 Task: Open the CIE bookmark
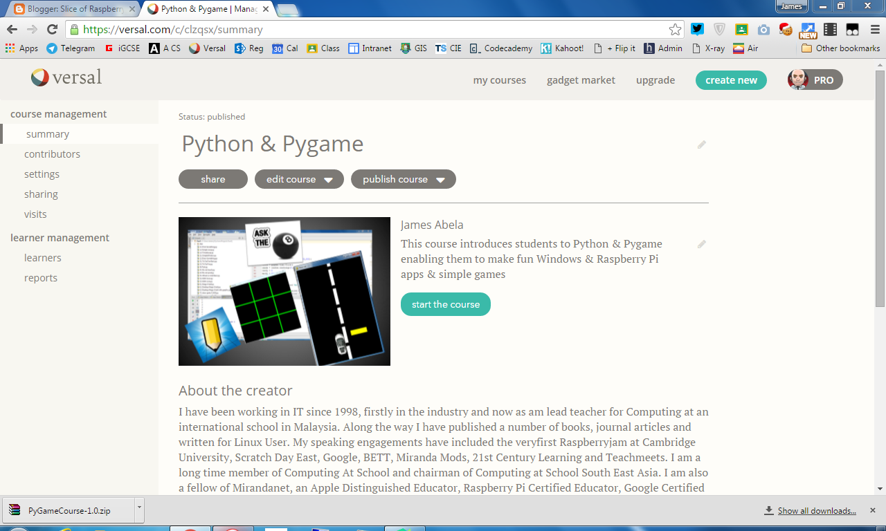tap(449, 48)
